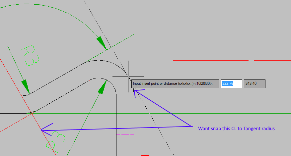Select the long green horizontal line on the right
Viewport: 291px width, 156px height.
pyautogui.click(x=212, y=113)
